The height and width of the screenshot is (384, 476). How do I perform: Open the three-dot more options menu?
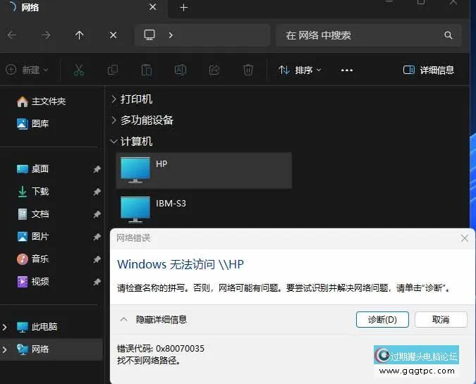(x=347, y=70)
